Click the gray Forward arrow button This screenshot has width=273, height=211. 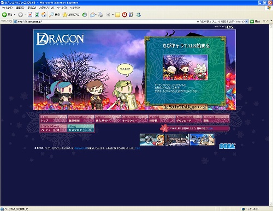point(20,15)
